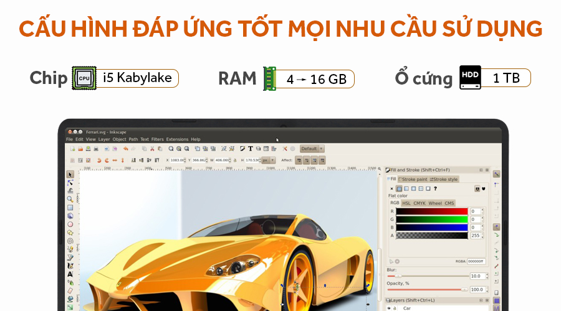Select the Node edit tool

(x=70, y=183)
